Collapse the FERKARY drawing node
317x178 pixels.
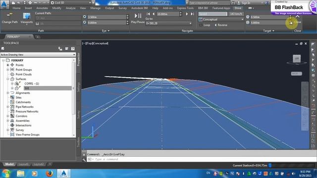tap(3, 60)
